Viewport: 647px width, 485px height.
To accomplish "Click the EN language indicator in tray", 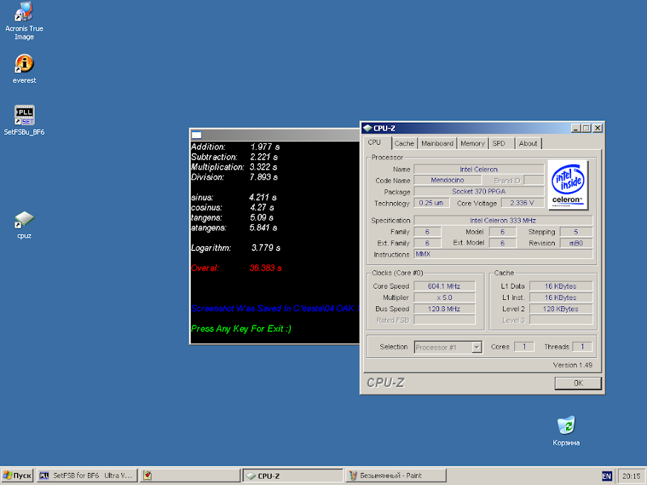I will 607,476.
